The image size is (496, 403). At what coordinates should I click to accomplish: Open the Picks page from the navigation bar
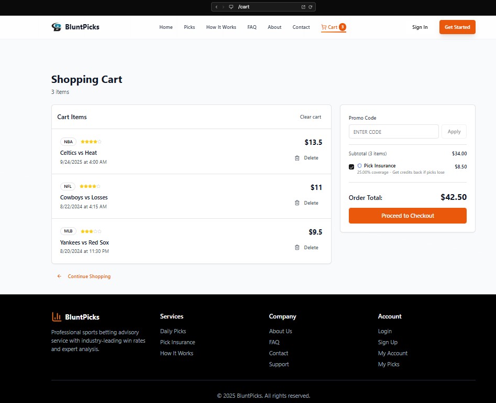189,27
